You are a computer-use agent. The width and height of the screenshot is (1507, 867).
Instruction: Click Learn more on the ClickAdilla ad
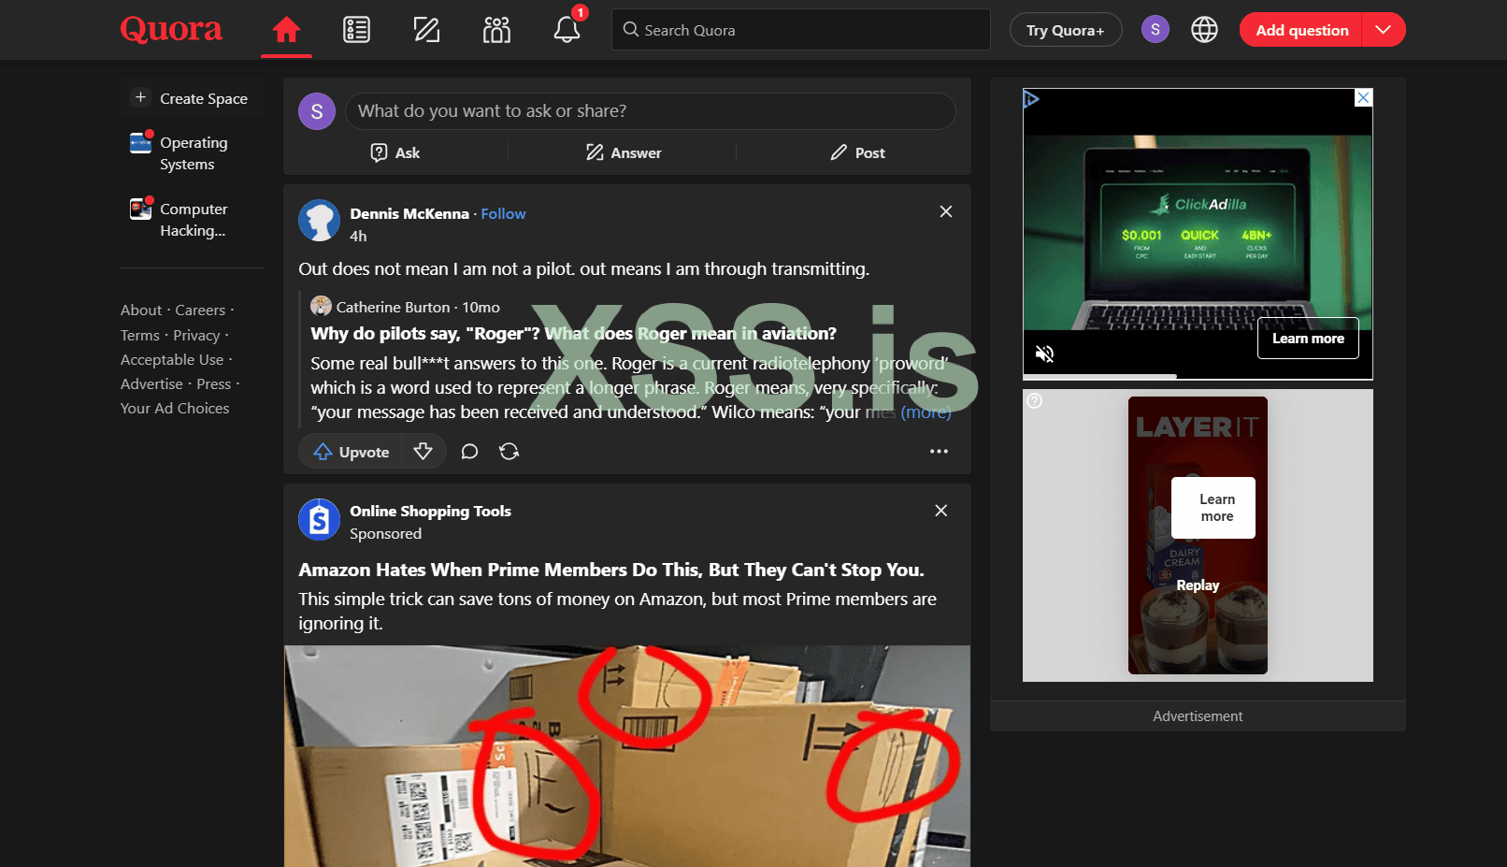[1308, 339]
